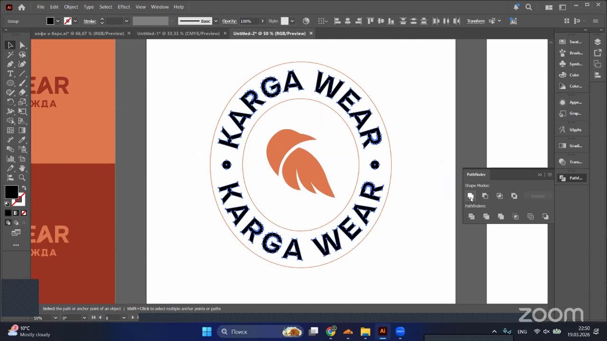Screen dimensions: 607x341
Task: Choose the Pen tool
Action: click(10, 64)
